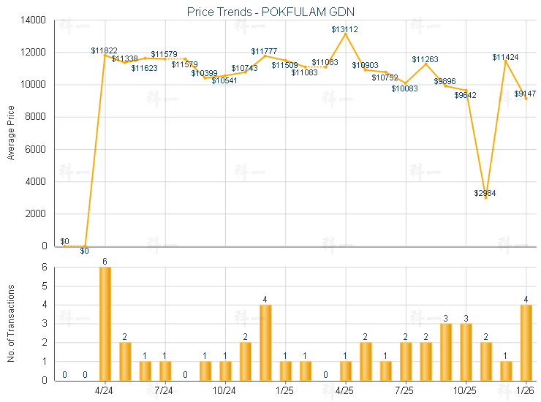Click the 1/25 axis date label
Image resolution: width=541 pixels, height=402 pixels.
(285, 390)
